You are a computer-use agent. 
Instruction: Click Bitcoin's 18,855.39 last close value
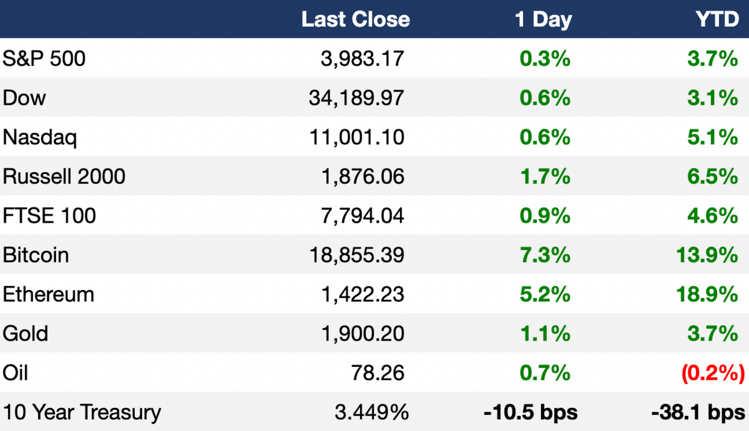point(357,255)
